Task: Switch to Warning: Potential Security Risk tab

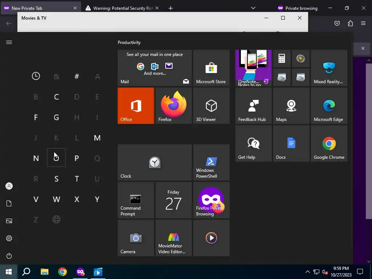Action: coord(122,8)
